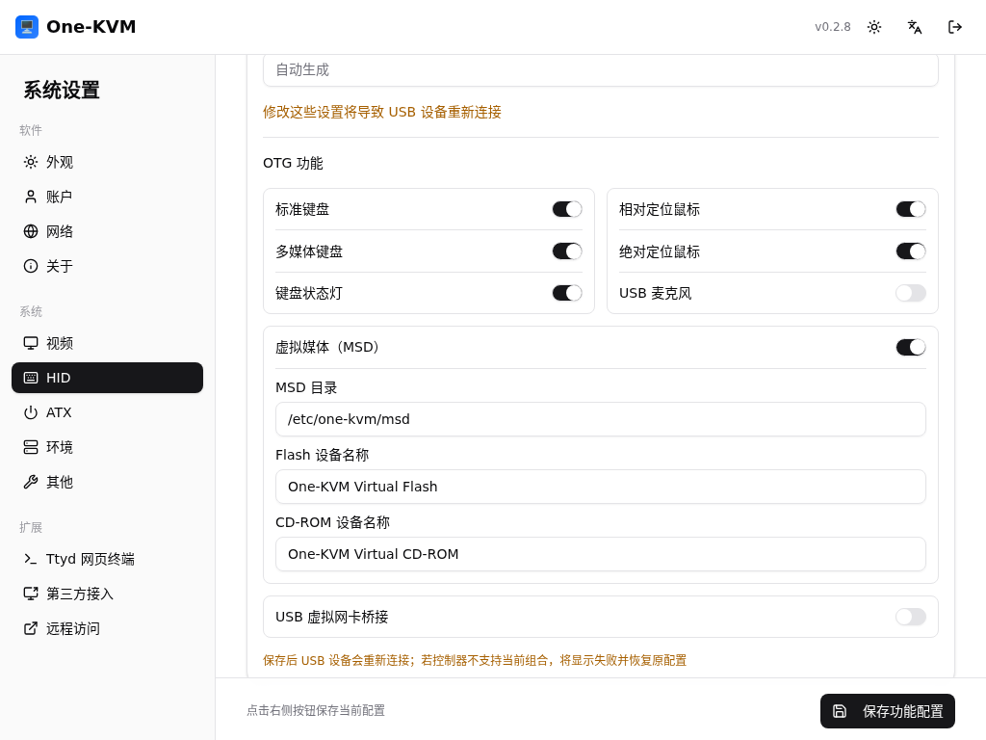Click the wrench icon beside 其他
Screen dimensions: 986x740
click(31, 482)
